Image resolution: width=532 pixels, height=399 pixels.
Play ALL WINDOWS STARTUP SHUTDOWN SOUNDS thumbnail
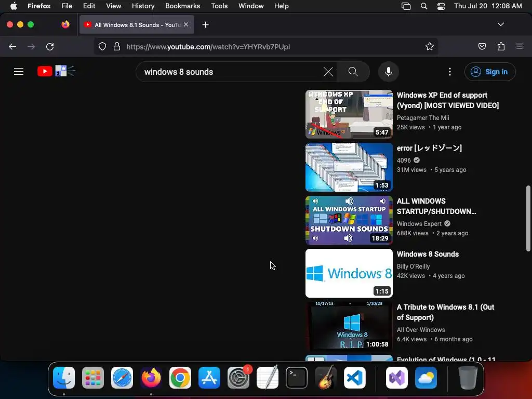pos(349,220)
